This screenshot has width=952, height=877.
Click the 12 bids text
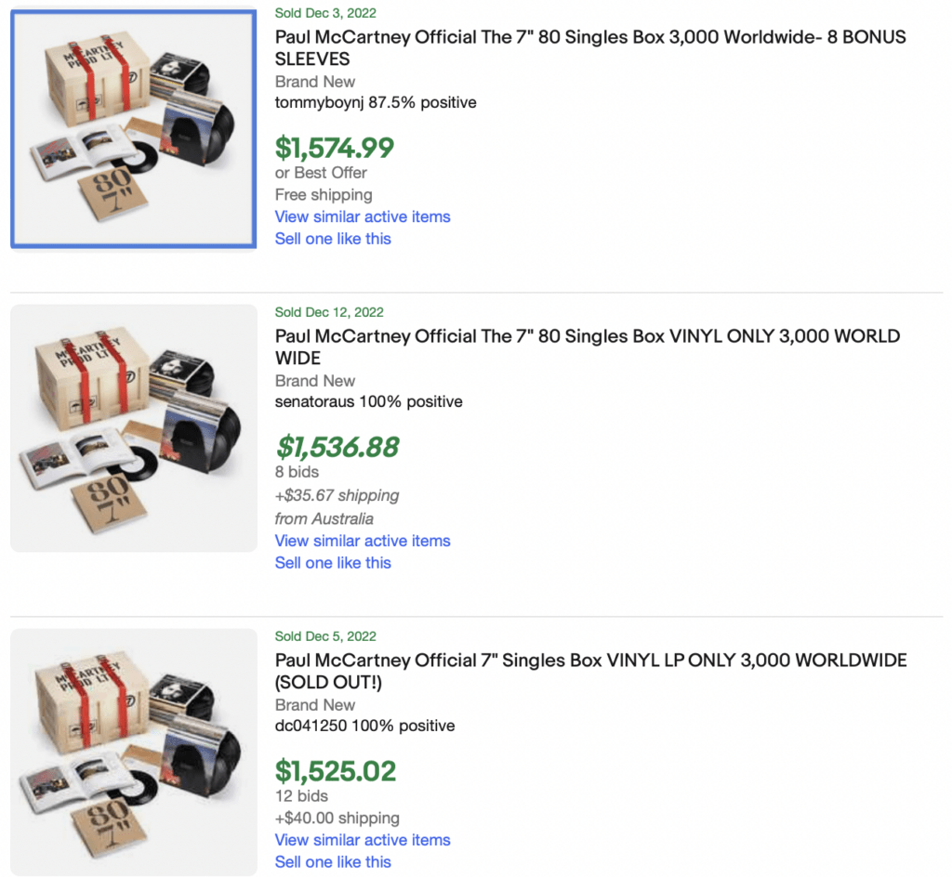pos(301,796)
